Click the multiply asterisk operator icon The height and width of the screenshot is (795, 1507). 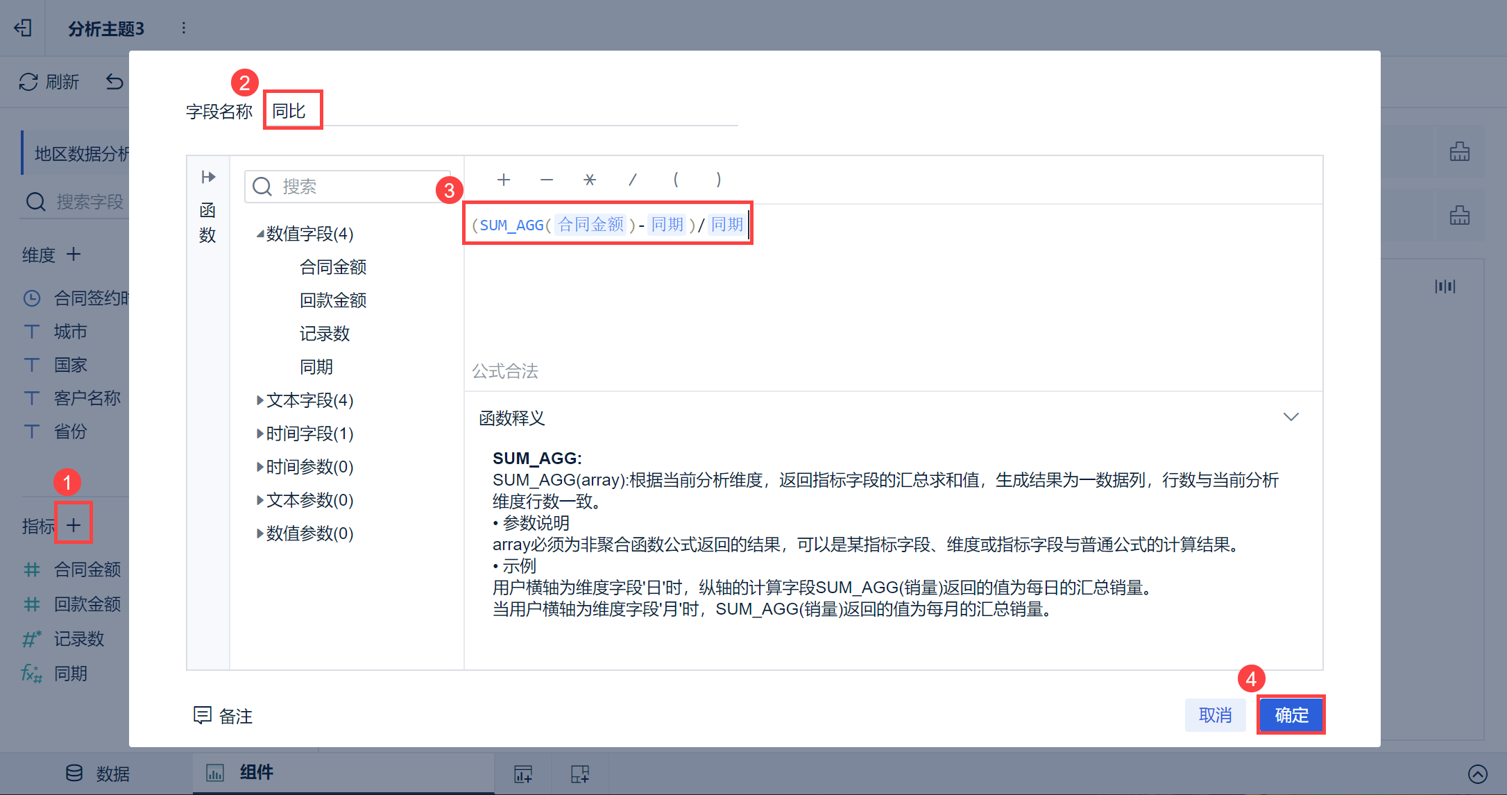click(589, 180)
